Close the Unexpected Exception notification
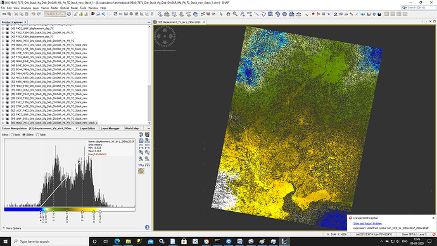 [x=433, y=218]
